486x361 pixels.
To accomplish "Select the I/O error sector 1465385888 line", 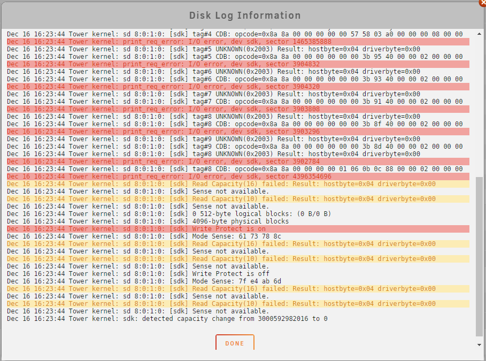I will pyautogui.click(x=238, y=42).
